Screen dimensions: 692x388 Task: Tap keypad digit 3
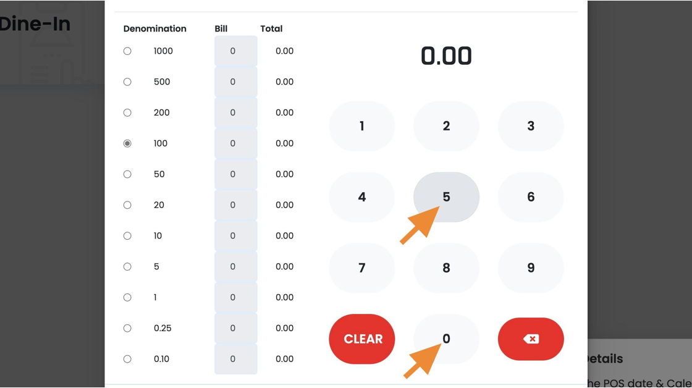point(531,126)
